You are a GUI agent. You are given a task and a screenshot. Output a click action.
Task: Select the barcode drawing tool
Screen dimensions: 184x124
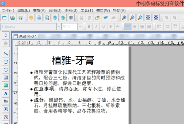(6, 109)
